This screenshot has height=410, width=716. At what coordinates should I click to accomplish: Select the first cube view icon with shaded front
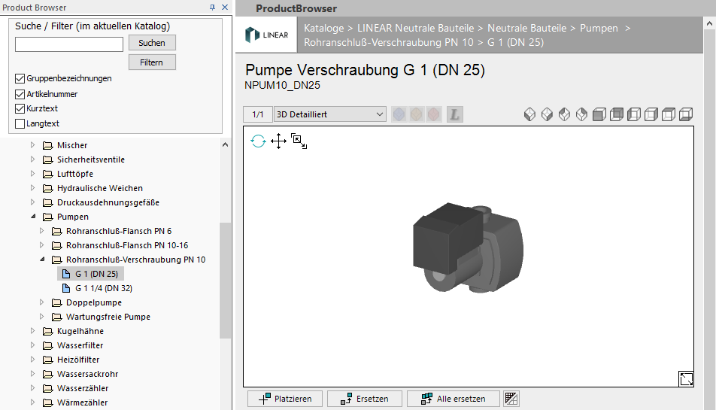coord(599,114)
